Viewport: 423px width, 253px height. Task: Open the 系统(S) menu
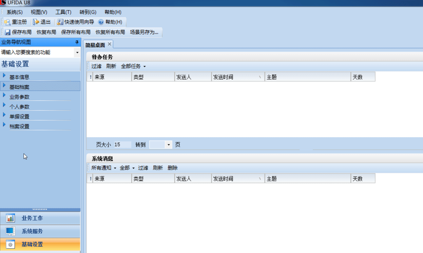coord(15,12)
